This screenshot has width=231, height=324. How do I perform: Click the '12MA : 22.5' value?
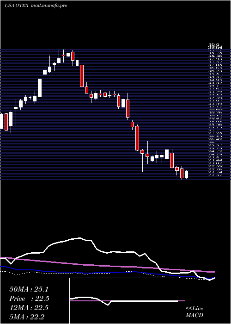click(29, 308)
